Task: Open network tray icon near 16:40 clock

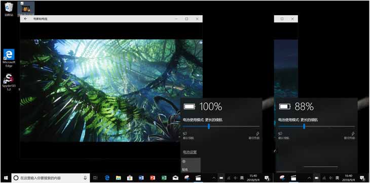Action: coord(324,178)
